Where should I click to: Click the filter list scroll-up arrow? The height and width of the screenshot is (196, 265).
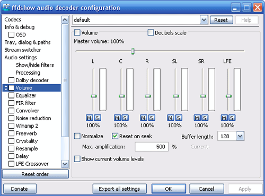coord(65,20)
